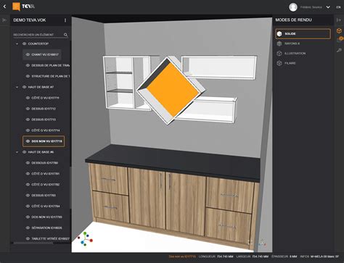Screen dimensions: 344x263
Task: Click the Rechercher un élément search field
Action: point(38,35)
